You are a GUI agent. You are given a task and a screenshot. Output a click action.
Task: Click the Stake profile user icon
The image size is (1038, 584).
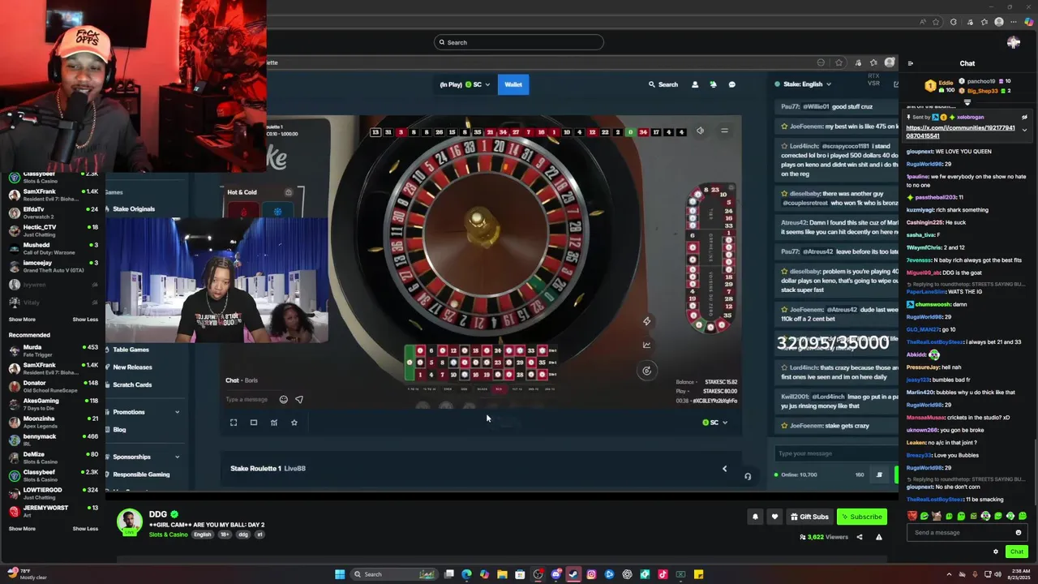[x=694, y=84]
